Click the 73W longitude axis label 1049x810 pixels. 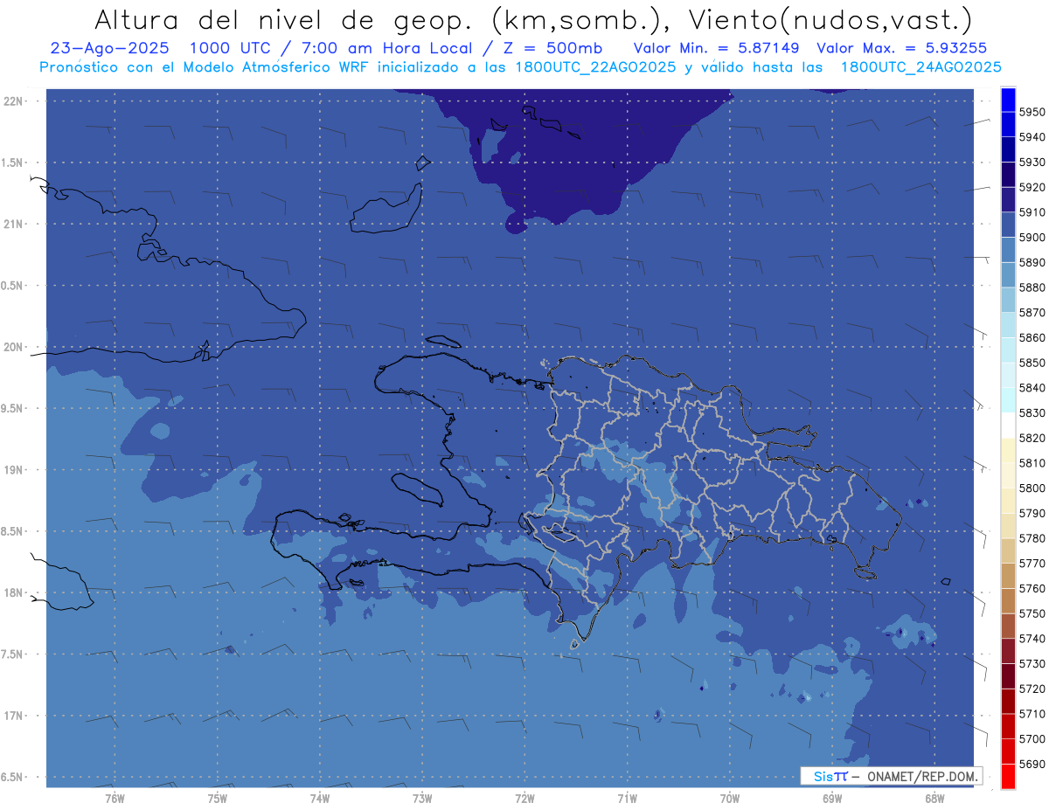(422, 798)
